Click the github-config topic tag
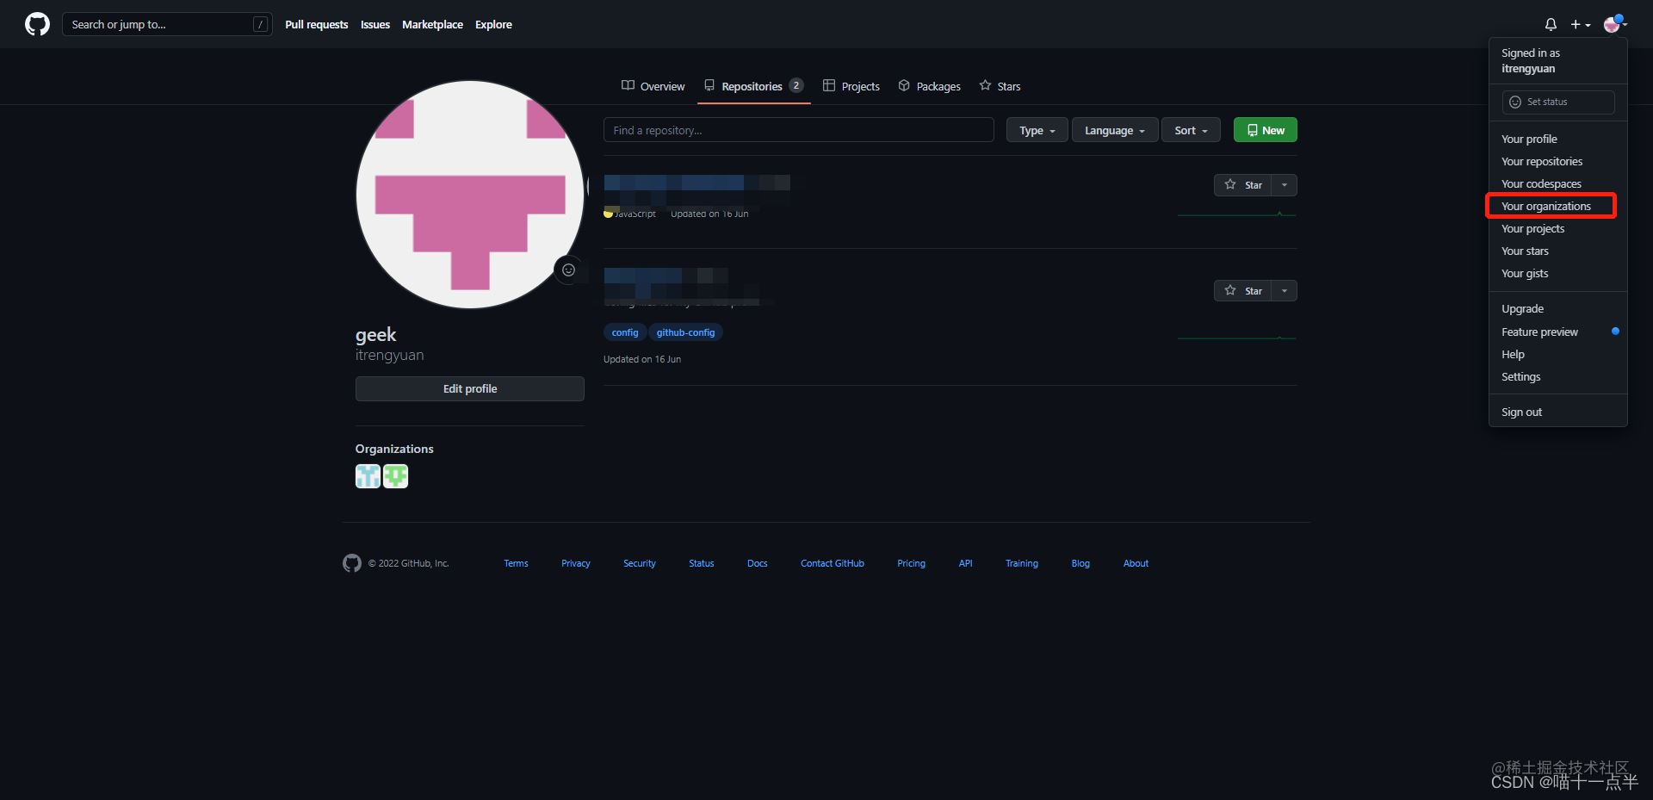 685,332
